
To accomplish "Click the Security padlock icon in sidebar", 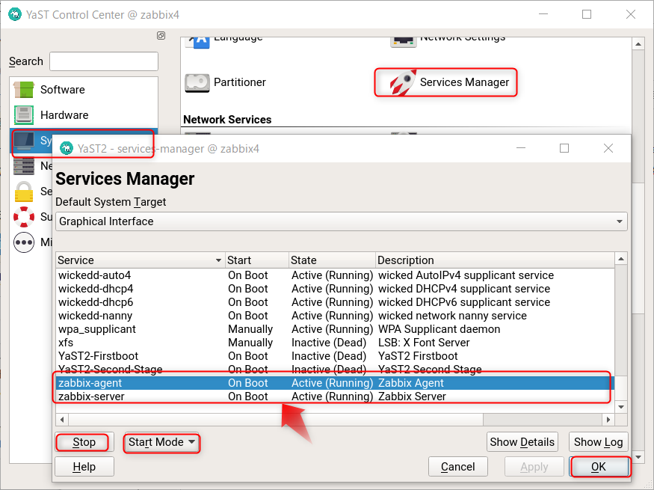I will 24,192.
